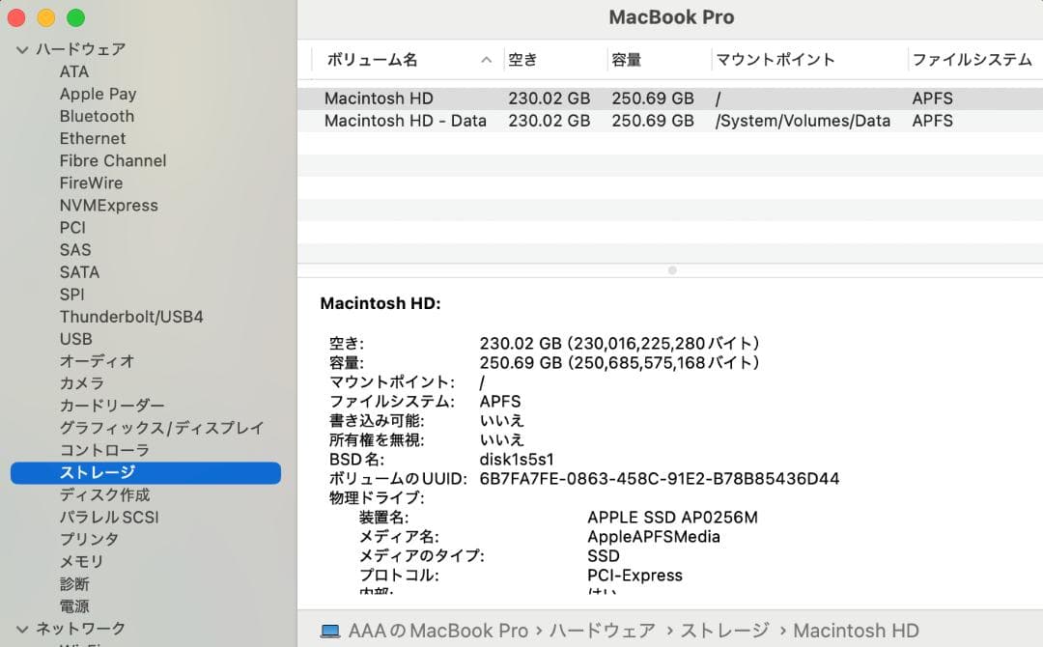Click the ファイルシステム column header

click(972, 60)
